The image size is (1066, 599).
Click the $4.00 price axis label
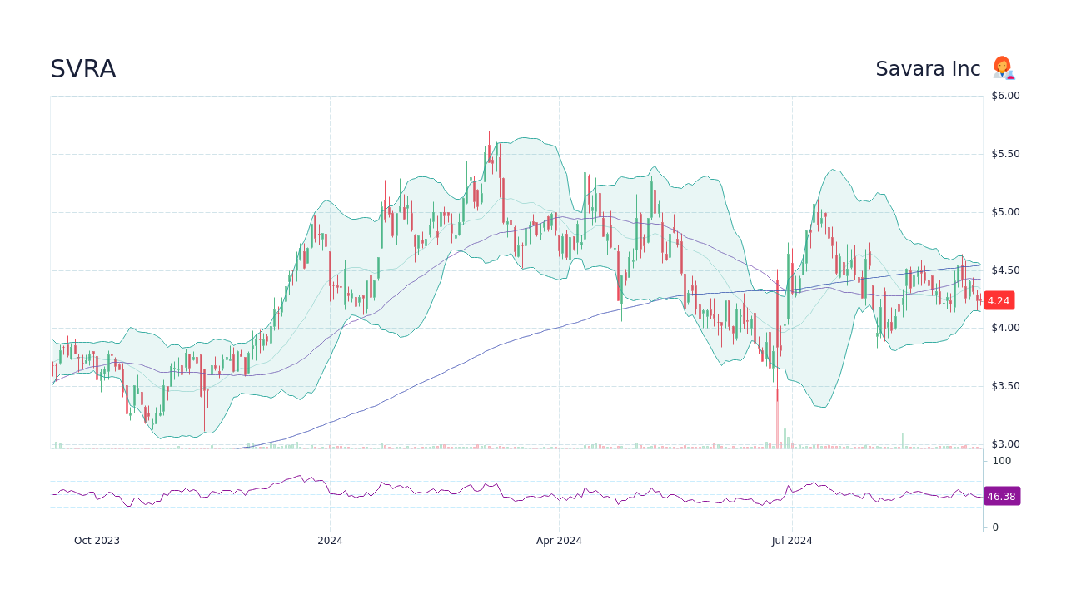tap(1005, 328)
